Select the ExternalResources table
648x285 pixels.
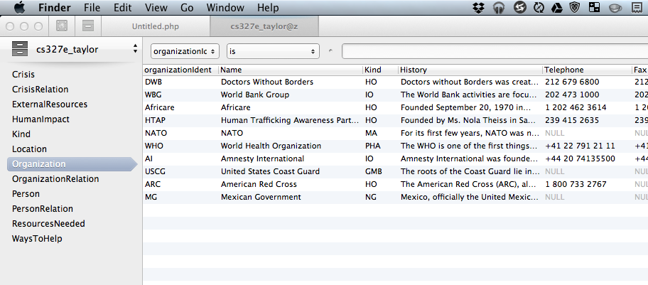pos(50,104)
